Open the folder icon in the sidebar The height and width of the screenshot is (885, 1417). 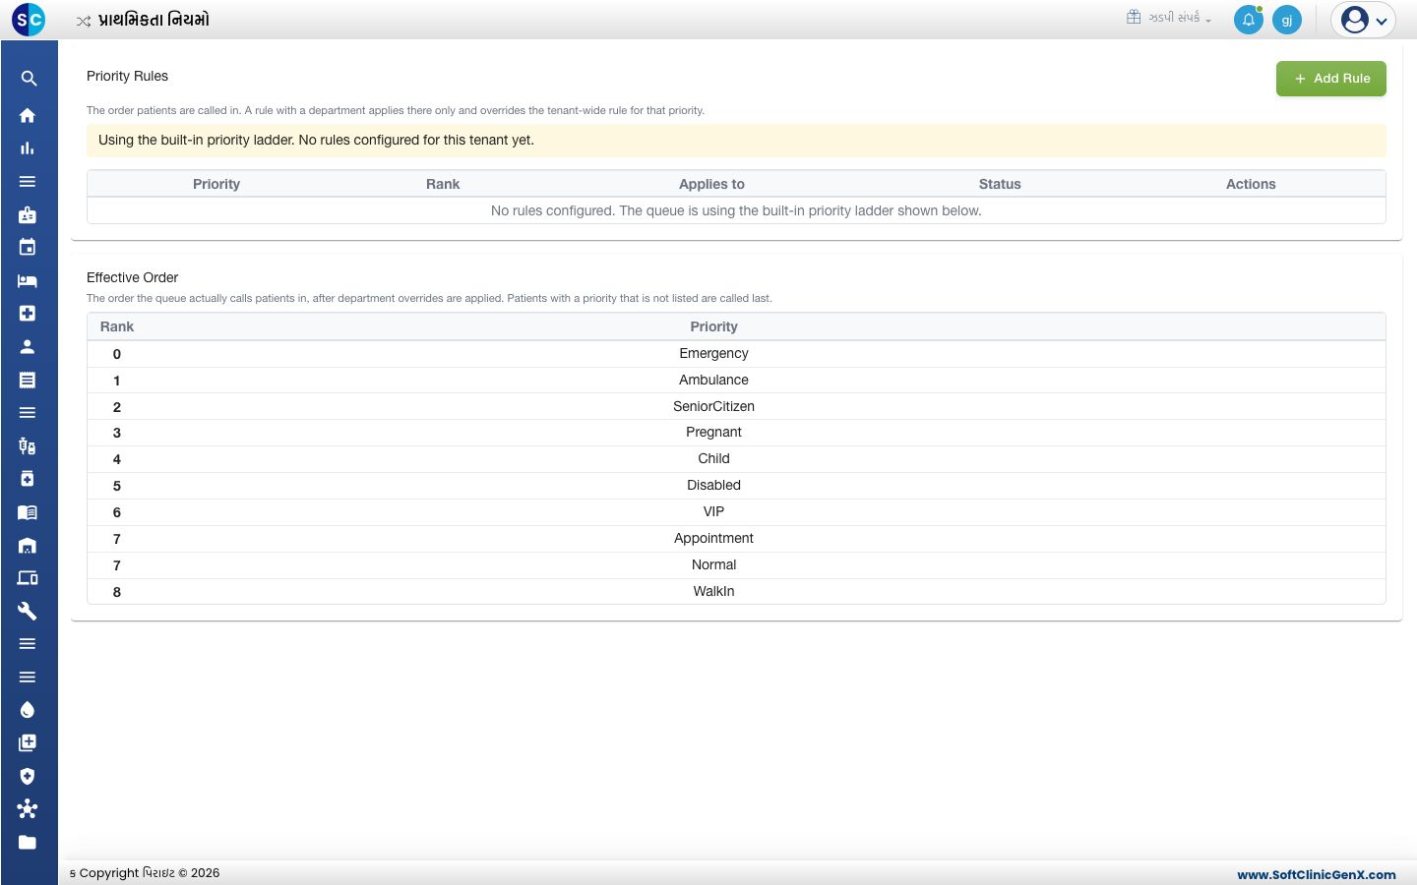28,843
